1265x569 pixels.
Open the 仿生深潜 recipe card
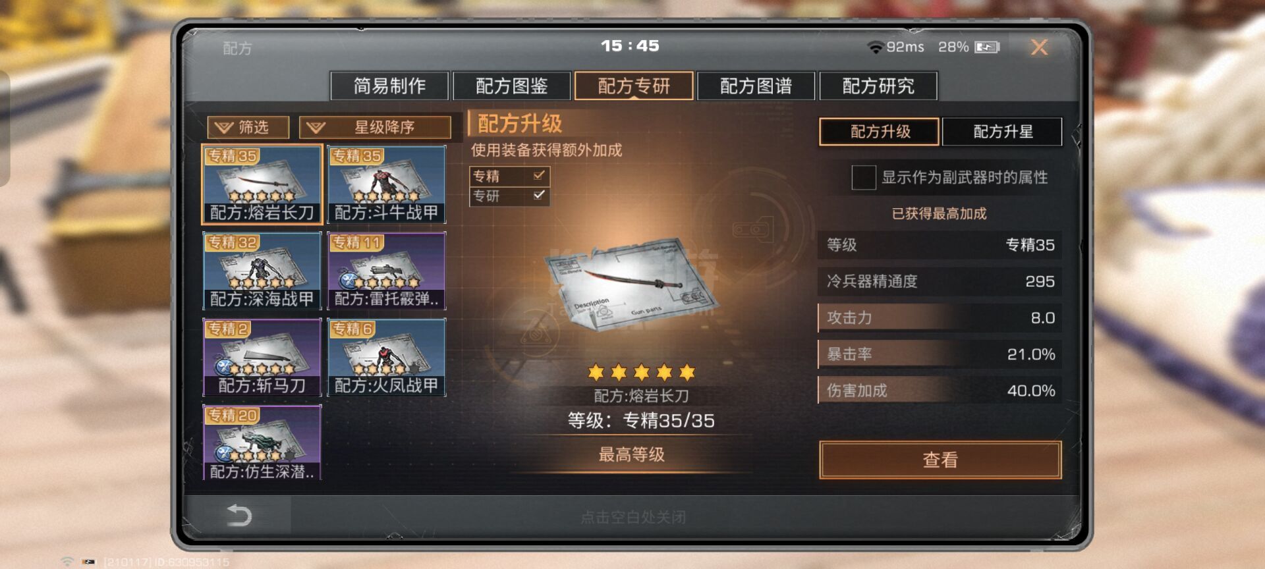(262, 443)
